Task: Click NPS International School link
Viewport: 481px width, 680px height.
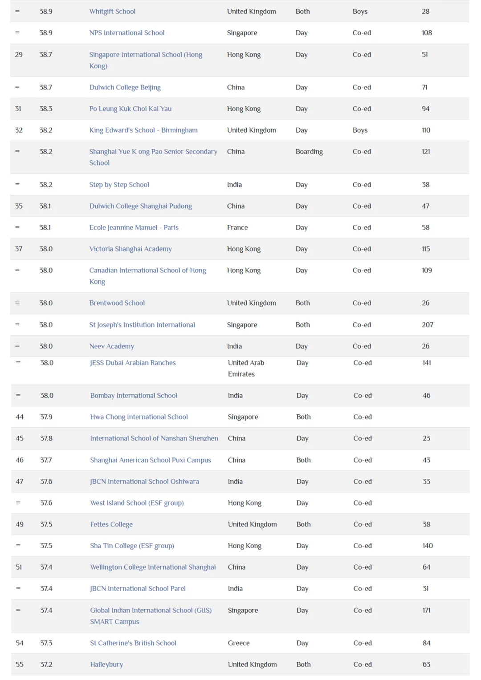Action: pyautogui.click(x=126, y=33)
